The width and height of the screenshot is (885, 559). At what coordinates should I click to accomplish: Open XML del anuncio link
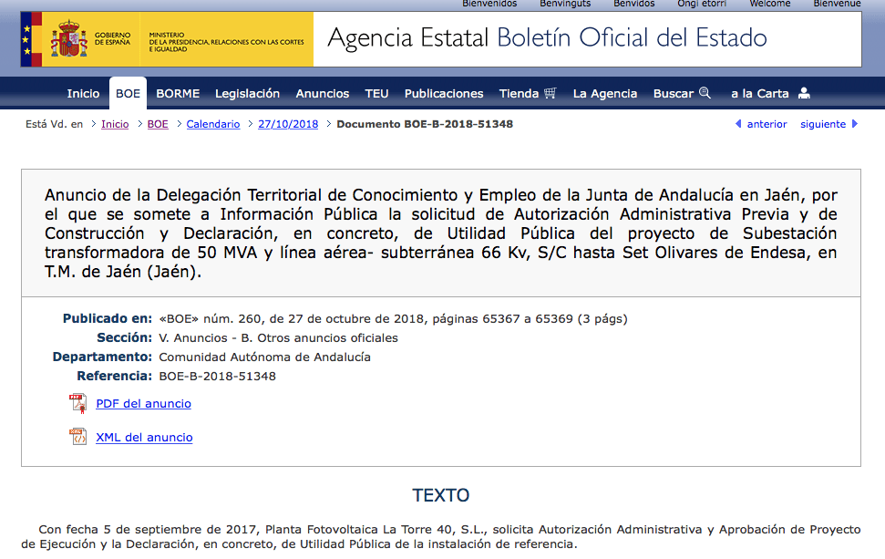(x=144, y=438)
